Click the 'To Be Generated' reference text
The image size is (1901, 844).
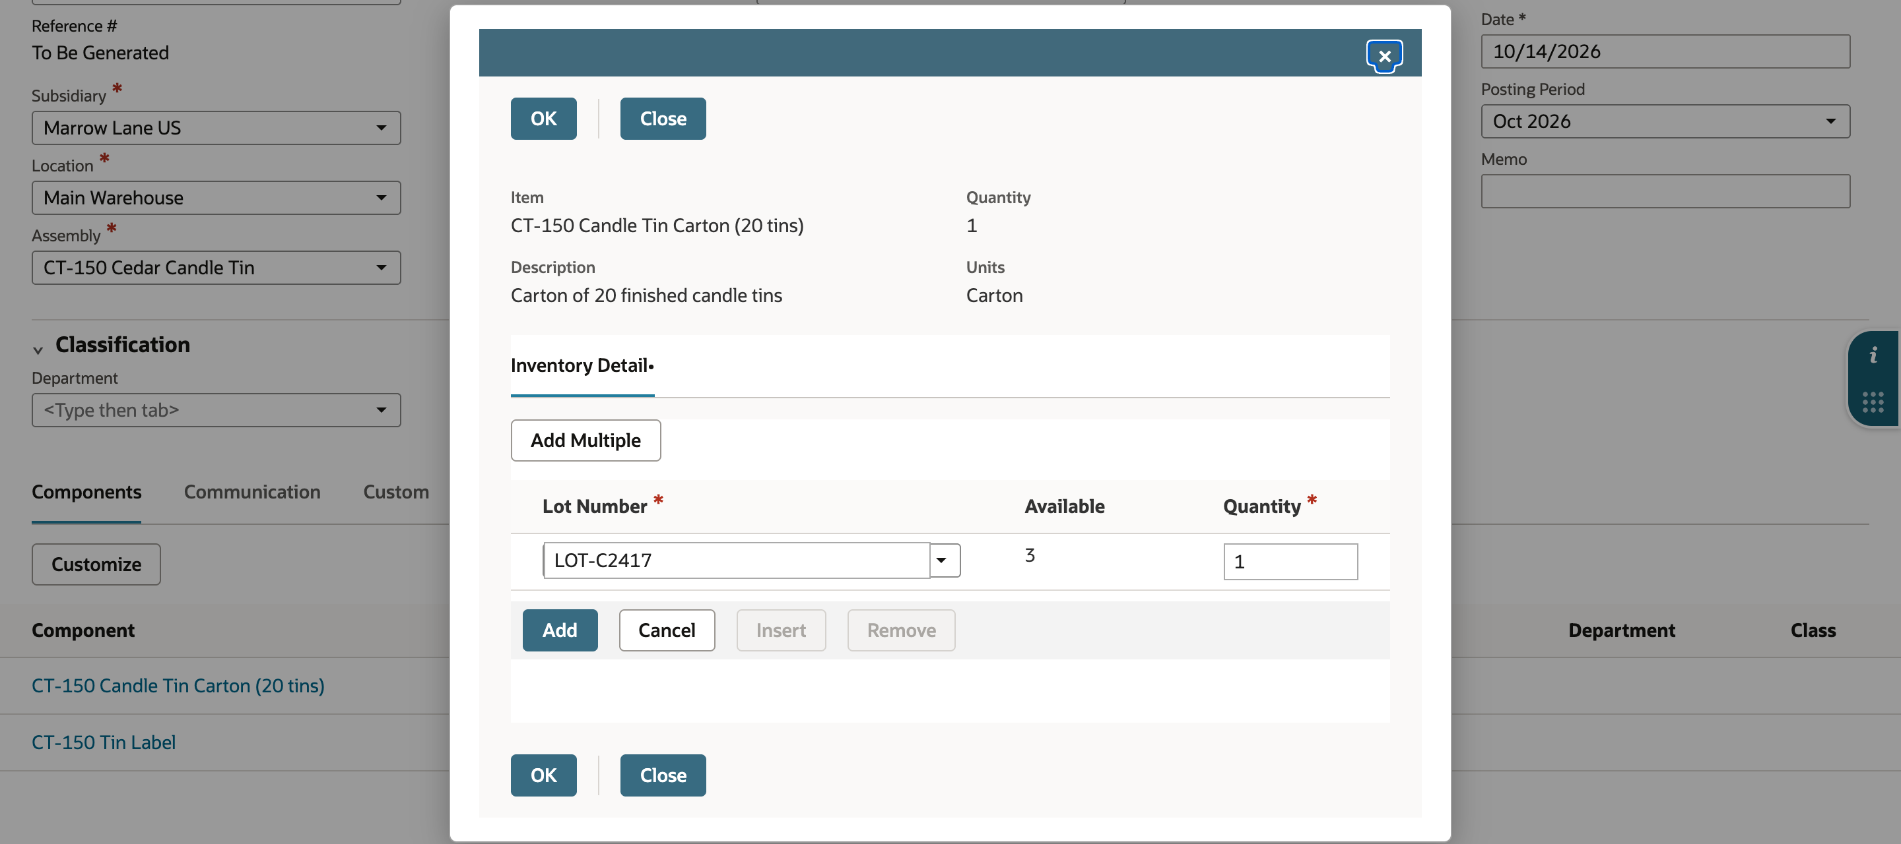(x=100, y=53)
